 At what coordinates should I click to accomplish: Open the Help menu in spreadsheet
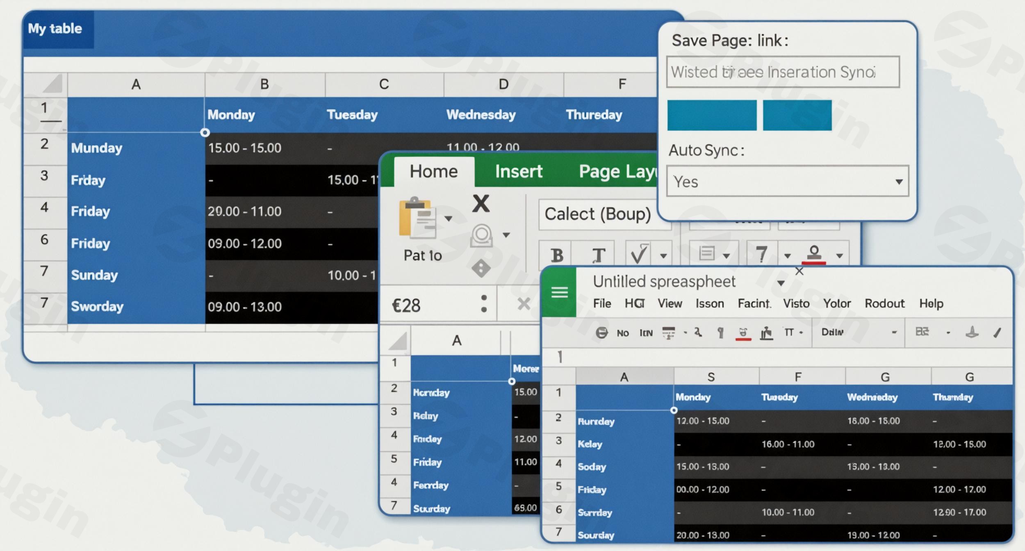tap(931, 303)
